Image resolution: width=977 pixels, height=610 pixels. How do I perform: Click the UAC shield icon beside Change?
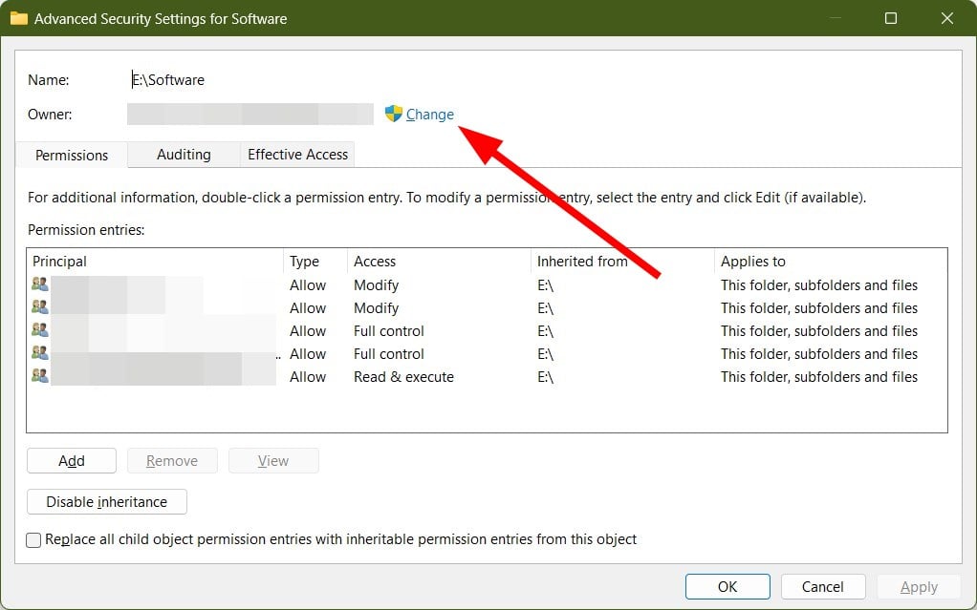point(393,114)
